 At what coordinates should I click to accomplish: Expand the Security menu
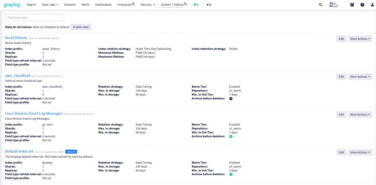(x=148, y=4)
